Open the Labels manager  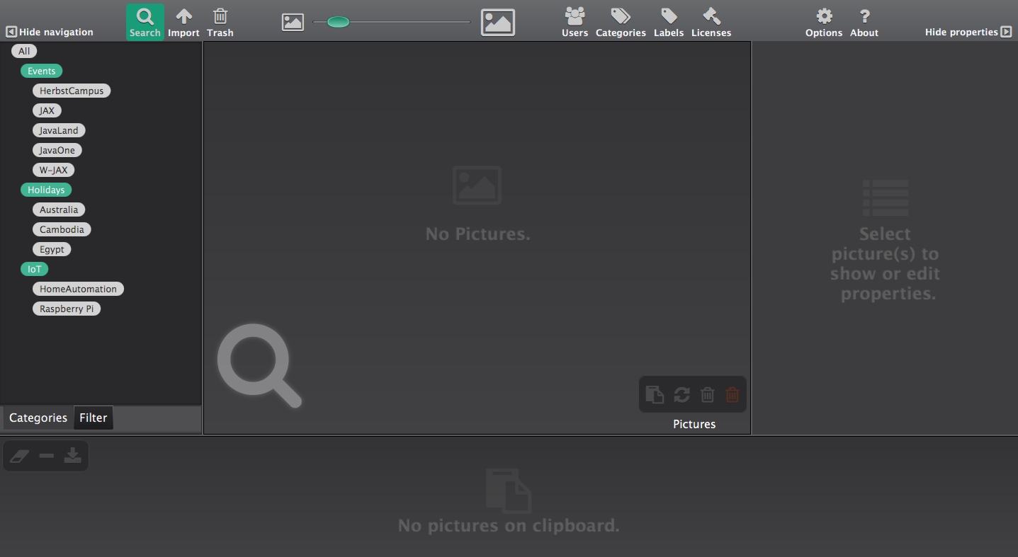pos(669,22)
